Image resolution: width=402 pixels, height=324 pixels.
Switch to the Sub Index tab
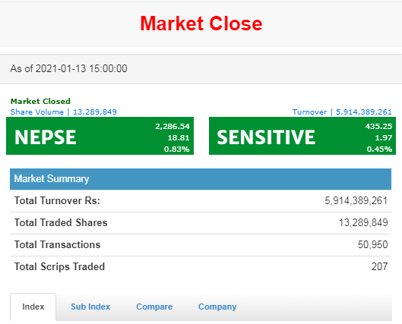pos(90,307)
